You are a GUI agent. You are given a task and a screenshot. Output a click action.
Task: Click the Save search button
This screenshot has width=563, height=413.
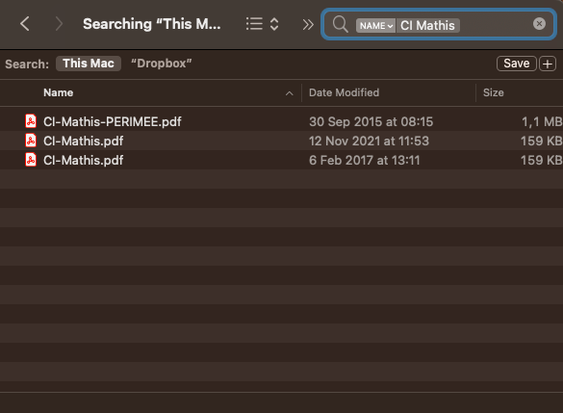[516, 64]
